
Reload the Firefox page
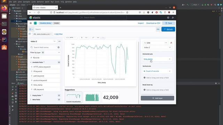tap(39, 12)
